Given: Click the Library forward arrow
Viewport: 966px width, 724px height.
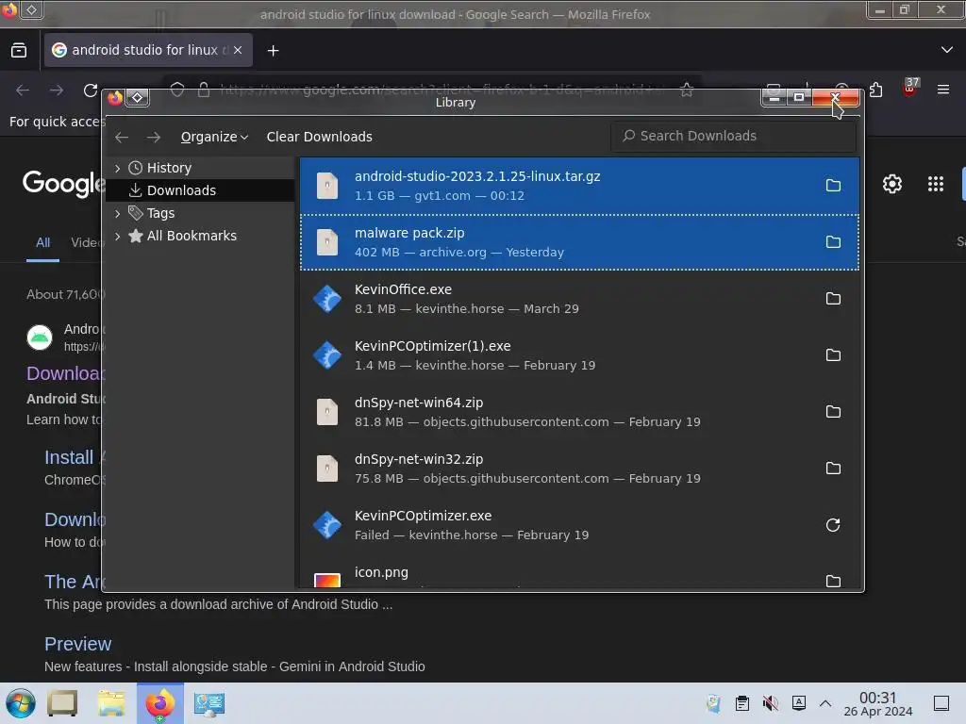Looking at the screenshot, I should coord(154,137).
